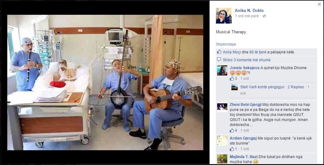
Task: Click thumbs-up icon beside Anila Moçi likes
Action: 219,52
